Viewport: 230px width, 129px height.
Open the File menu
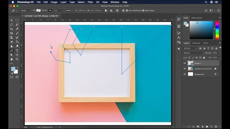tap(38, 2)
